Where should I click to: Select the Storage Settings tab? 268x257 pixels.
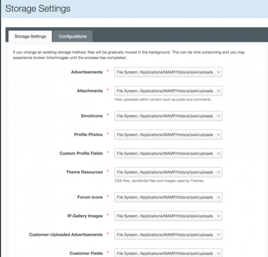pyautogui.click(x=30, y=36)
